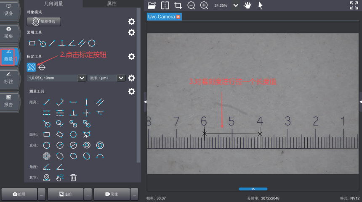Click the zoom out magnifier icon
Image resolution: width=362 pixels, height=202 pixels.
point(191,5)
